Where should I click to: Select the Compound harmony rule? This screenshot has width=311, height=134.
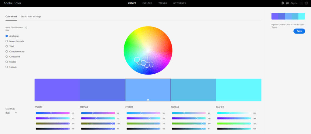(x=12, y=56)
